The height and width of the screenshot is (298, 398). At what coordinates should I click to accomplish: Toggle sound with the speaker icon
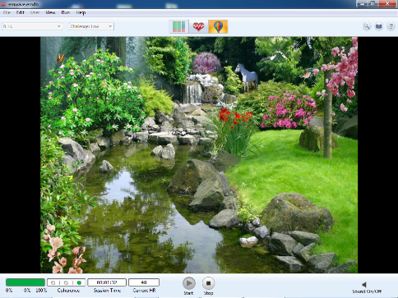coord(364,285)
